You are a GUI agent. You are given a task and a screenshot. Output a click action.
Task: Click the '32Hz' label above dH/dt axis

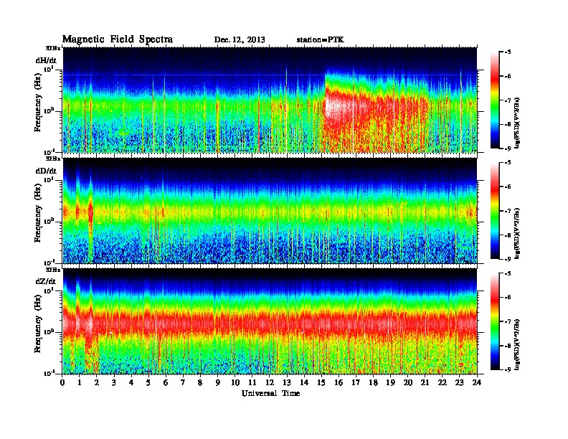(53, 48)
